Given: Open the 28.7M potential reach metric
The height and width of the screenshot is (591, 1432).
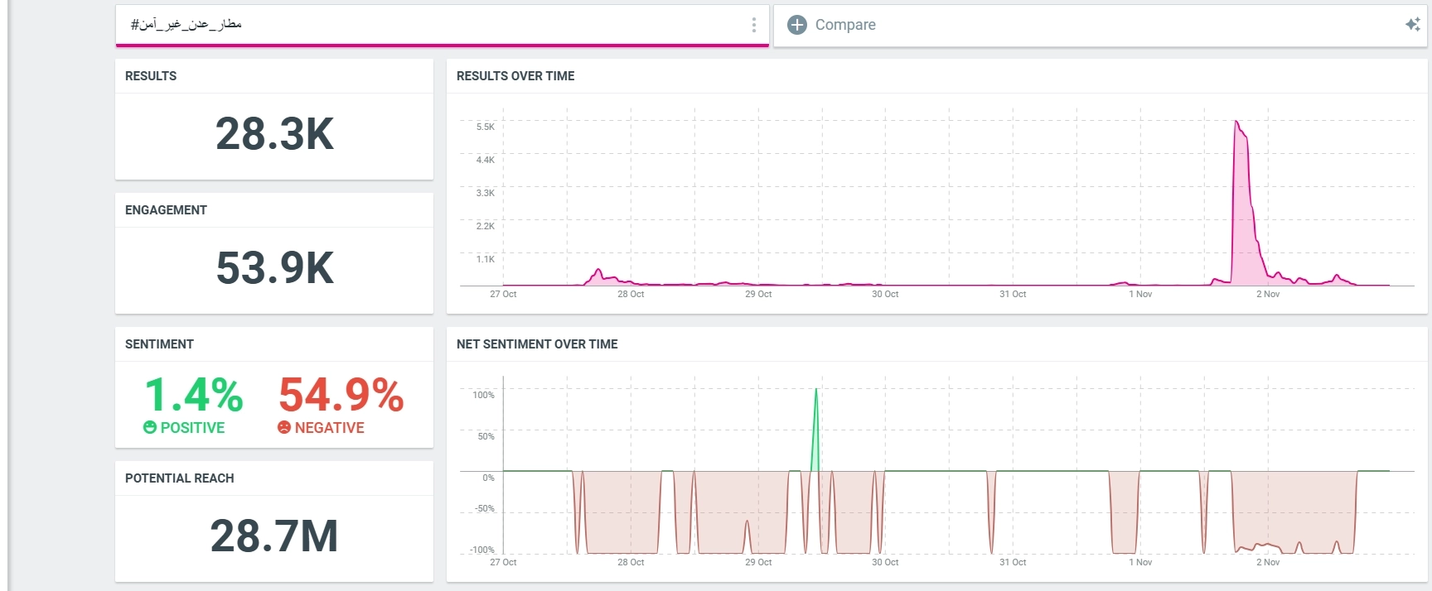Looking at the screenshot, I should tap(274, 536).
